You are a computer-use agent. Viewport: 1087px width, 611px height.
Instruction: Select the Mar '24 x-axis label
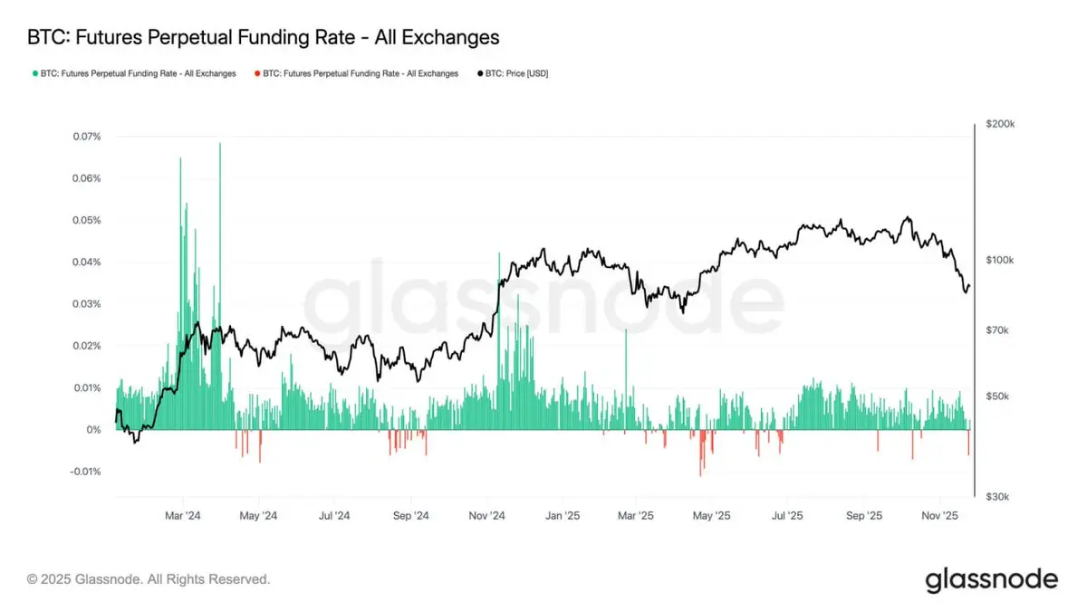point(183,516)
